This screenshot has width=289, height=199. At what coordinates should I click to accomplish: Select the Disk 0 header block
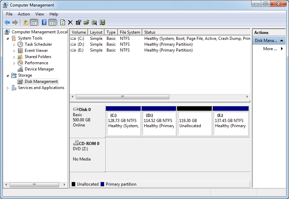(x=87, y=121)
